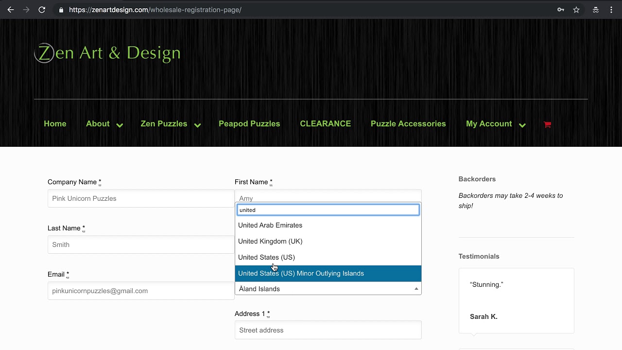Open Puzzle Accessories page
Viewport: 622px width, 350px height.
(408, 124)
